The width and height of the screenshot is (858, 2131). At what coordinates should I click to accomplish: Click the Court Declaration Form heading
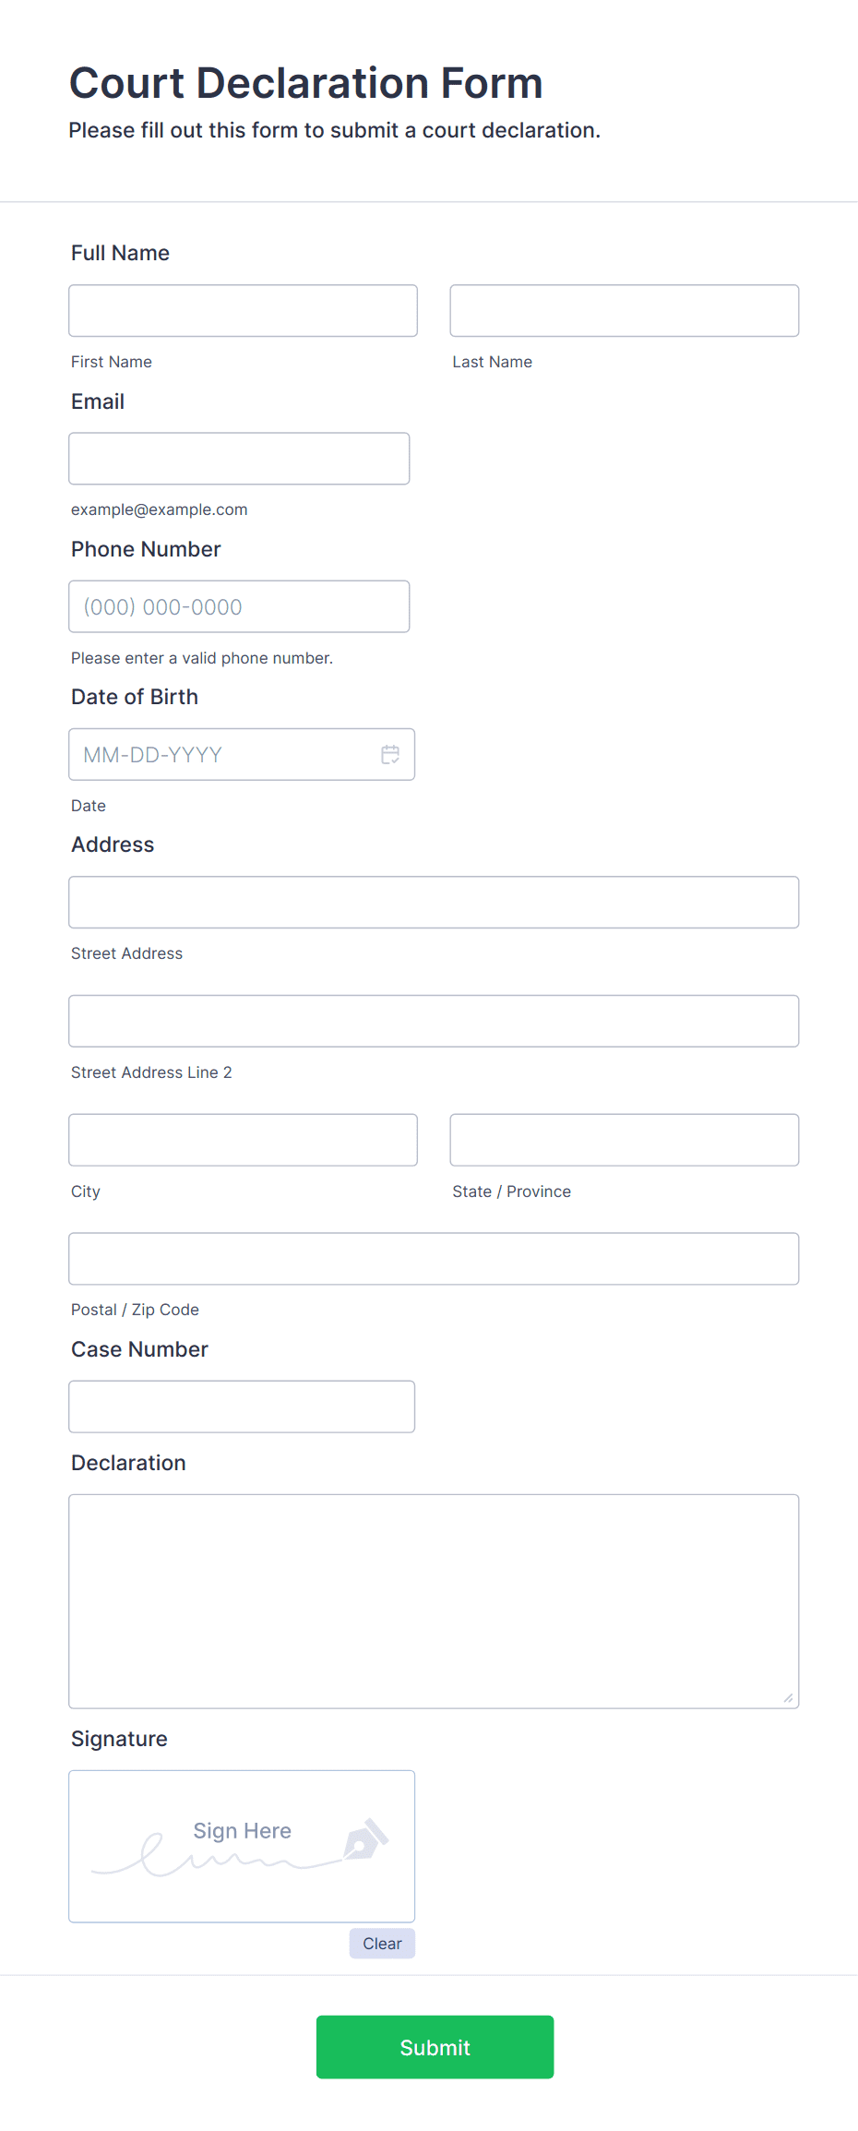point(305,83)
